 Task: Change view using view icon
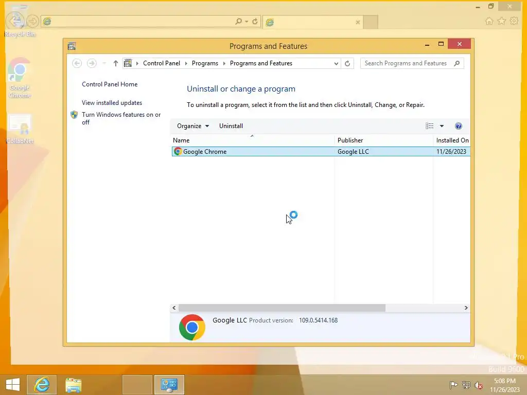430,126
